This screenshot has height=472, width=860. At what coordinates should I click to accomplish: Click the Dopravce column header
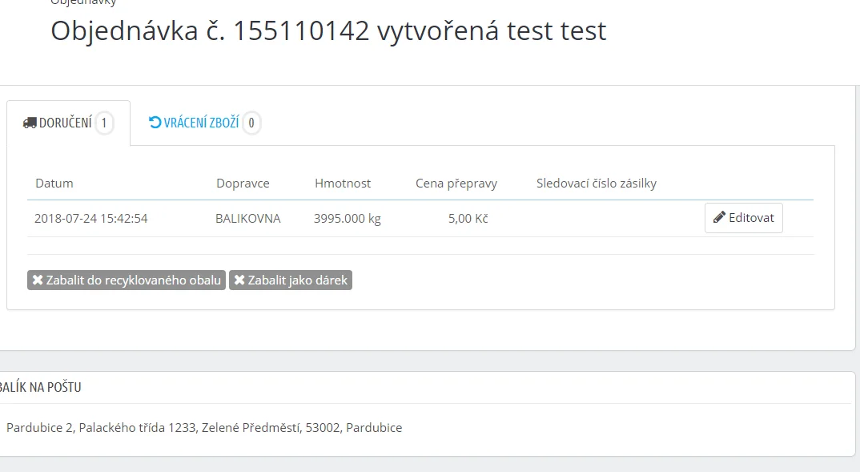click(x=243, y=184)
